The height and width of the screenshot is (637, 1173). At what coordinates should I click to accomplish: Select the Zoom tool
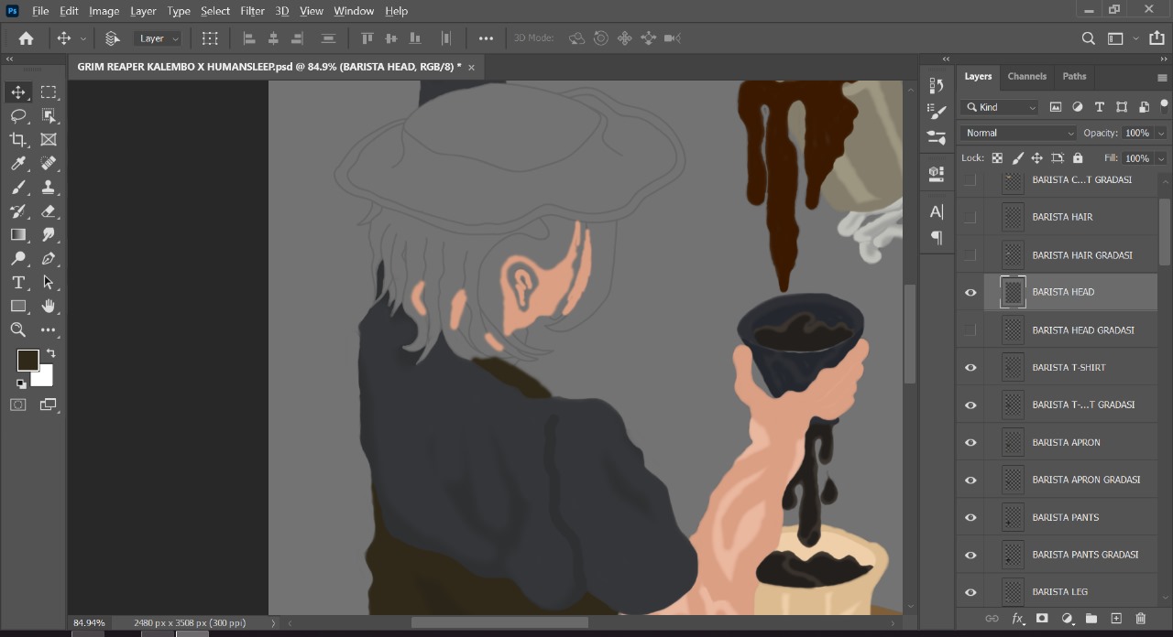pos(18,330)
